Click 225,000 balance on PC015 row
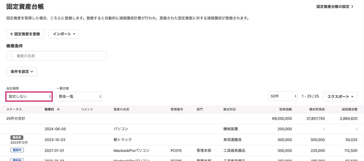Image resolution: width=364 pixels, height=161 pixels. (x=318, y=151)
